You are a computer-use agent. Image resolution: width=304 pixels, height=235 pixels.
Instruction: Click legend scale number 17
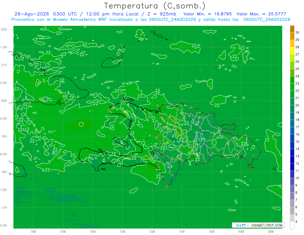[x=297, y=127]
